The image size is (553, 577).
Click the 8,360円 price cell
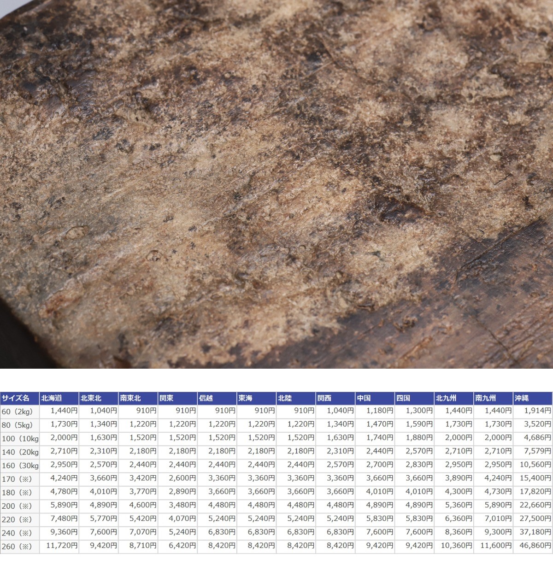(454, 532)
